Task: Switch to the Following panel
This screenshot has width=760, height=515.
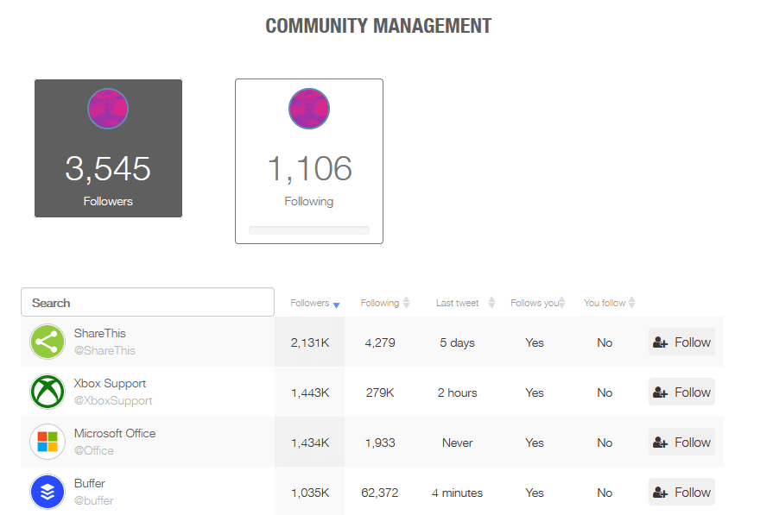Action: click(309, 160)
